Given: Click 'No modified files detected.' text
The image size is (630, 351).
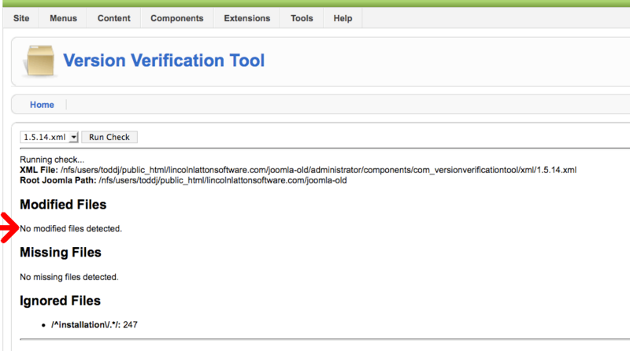Looking at the screenshot, I should click(71, 228).
